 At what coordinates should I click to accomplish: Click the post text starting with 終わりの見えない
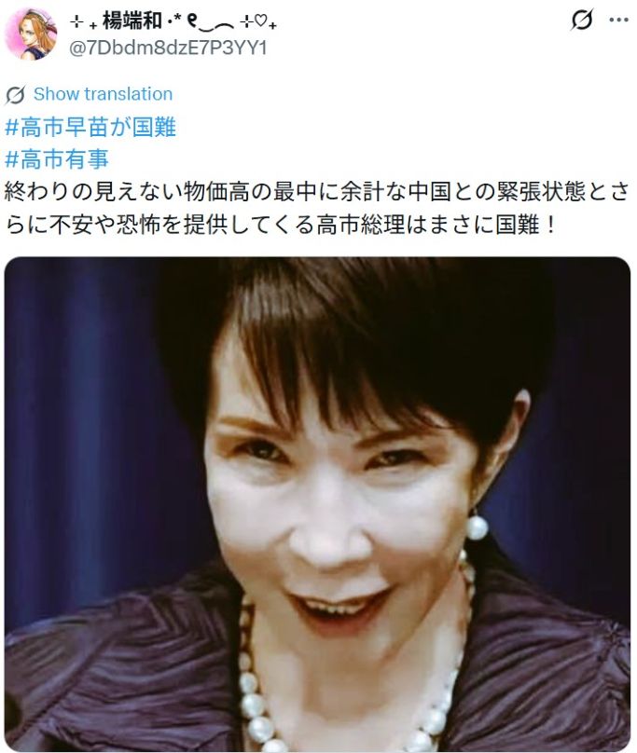[317, 208]
